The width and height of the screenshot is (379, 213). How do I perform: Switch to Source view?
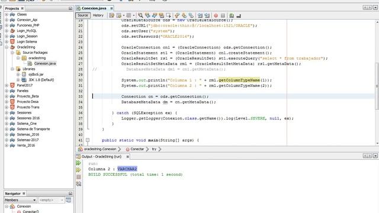[83, 15]
